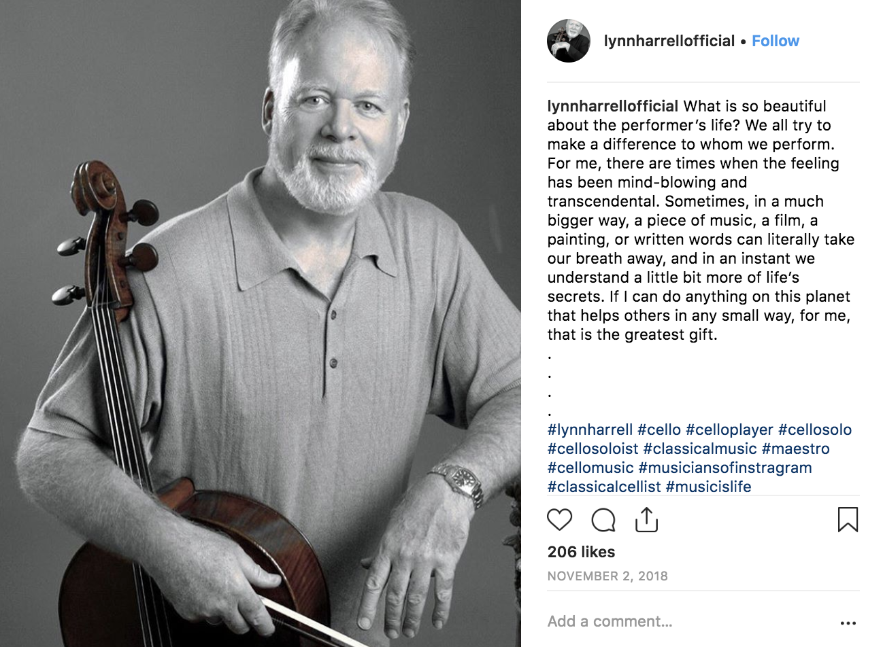Image resolution: width=883 pixels, height=647 pixels.
Task: Open the lynnharrellofficial profile avatar
Action: [569, 41]
